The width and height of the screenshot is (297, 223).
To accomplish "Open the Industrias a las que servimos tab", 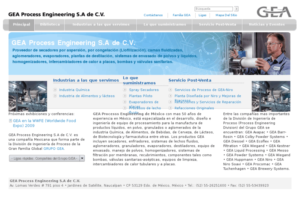I will (101, 25).
